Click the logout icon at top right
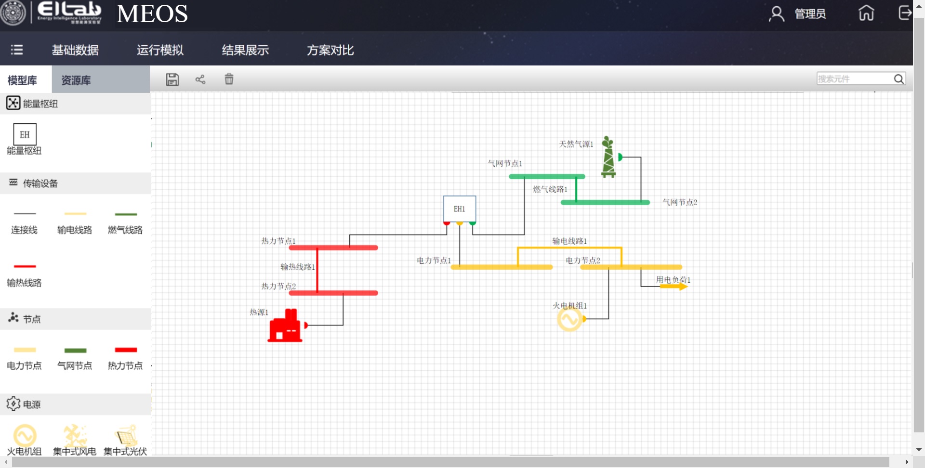Image resolution: width=925 pixels, height=468 pixels. (x=904, y=13)
